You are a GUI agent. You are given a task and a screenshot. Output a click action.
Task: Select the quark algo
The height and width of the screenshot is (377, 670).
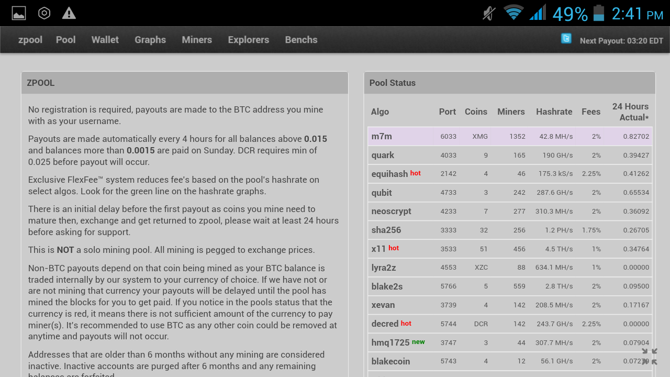pyautogui.click(x=383, y=155)
